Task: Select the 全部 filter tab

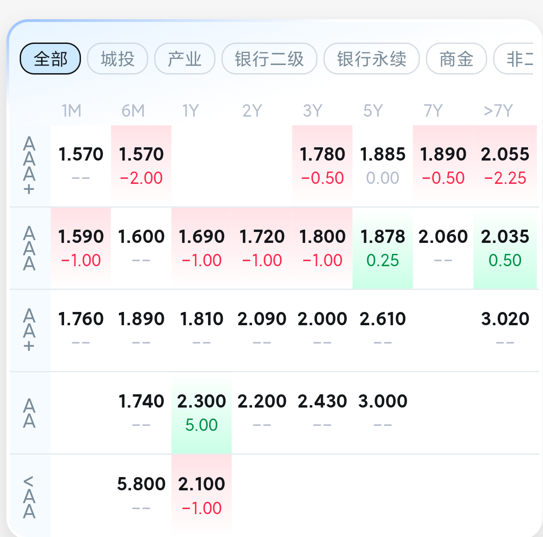Action: pyautogui.click(x=50, y=59)
